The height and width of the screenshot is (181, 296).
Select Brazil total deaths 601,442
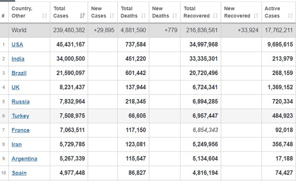pos(136,73)
